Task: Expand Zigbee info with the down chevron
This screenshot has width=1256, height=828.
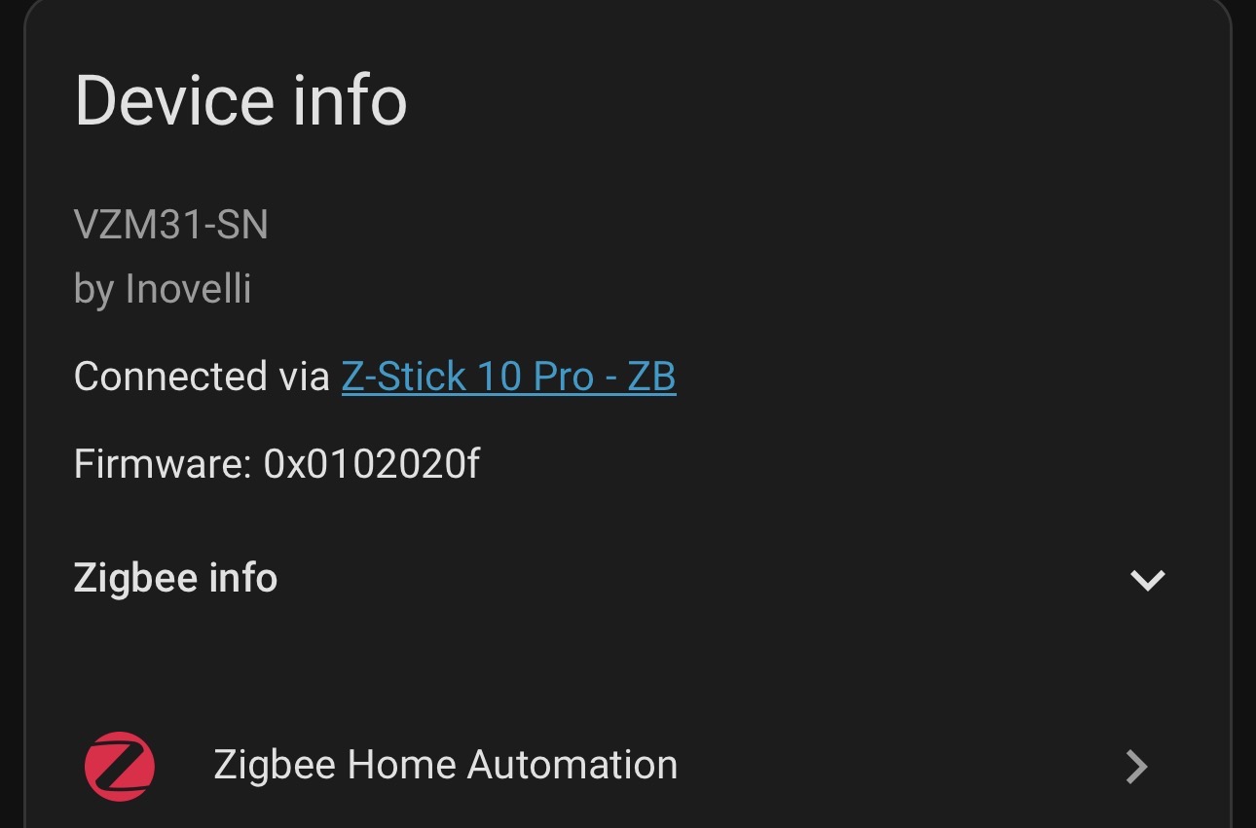Action: (1147, 580)
